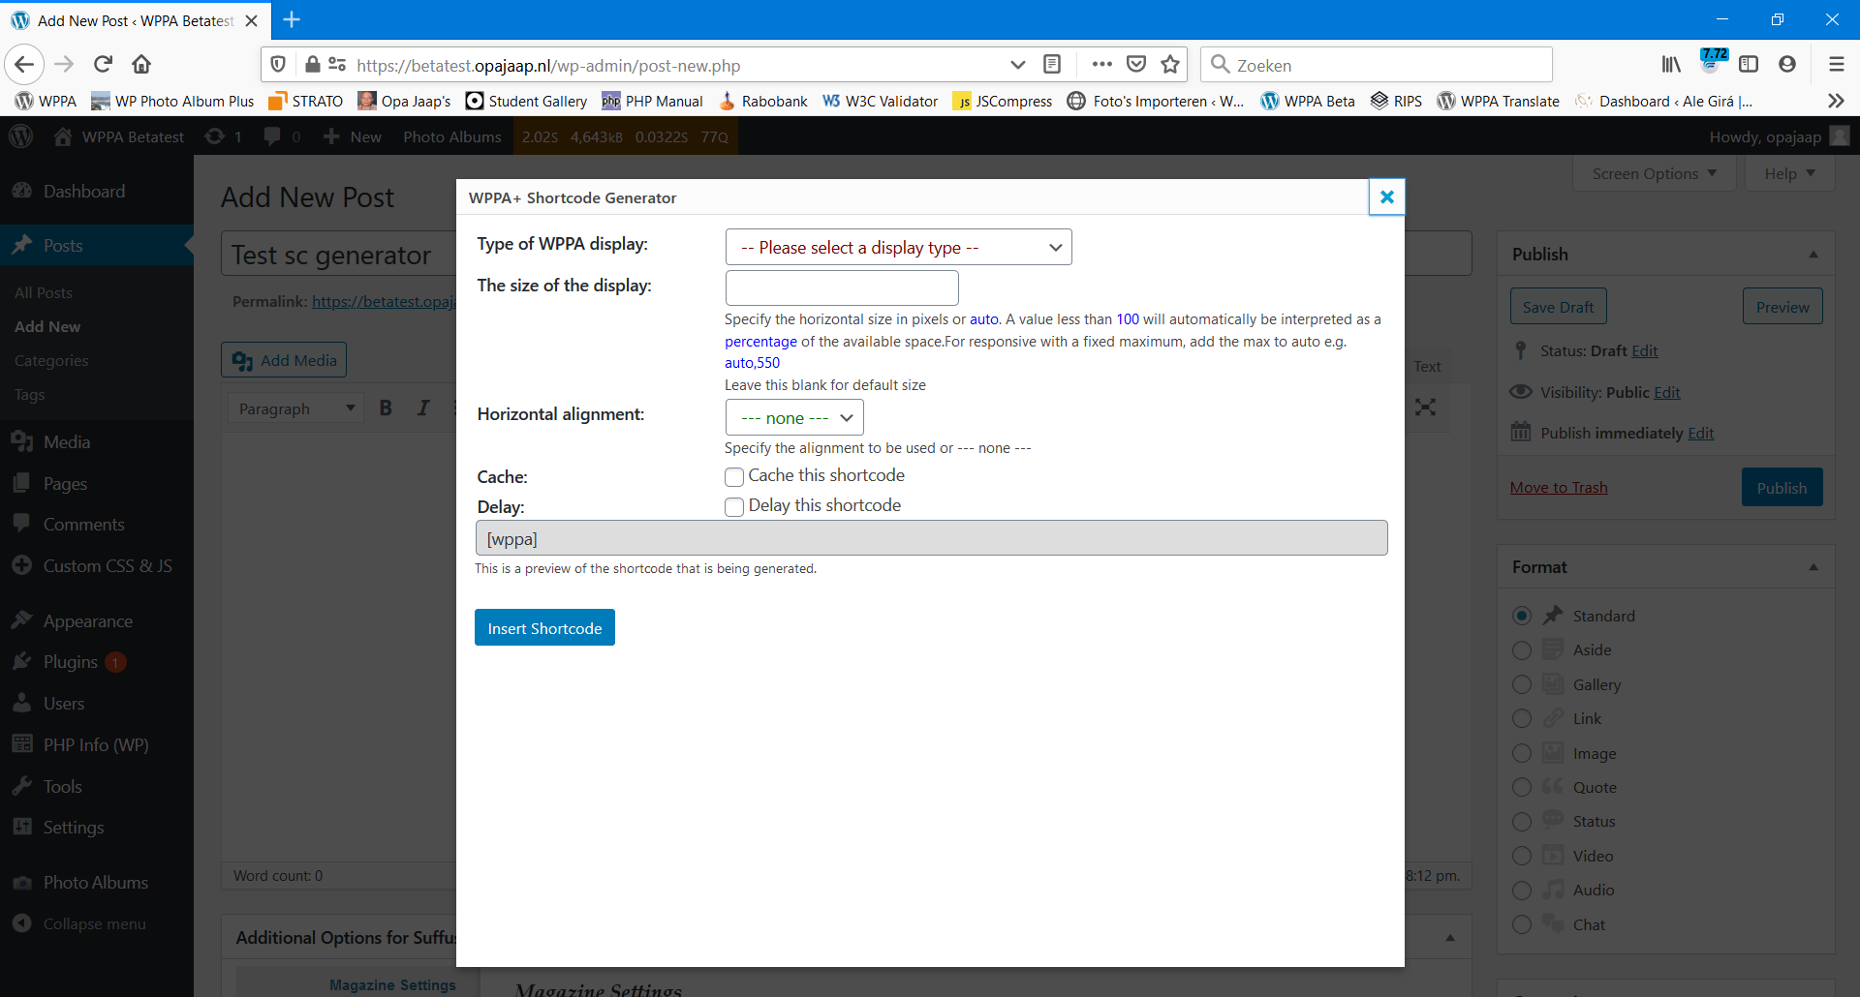Click the Firefox account icon
Viewport: 1860px width, 997px height.
(x=1787, y=65)
